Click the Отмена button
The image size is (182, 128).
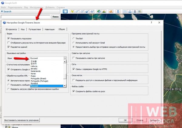140,120
